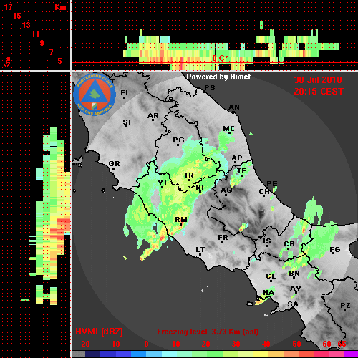Viewport: 358px width, 358px height.
Task: Click the VT city label
Action: coord(163,183)
